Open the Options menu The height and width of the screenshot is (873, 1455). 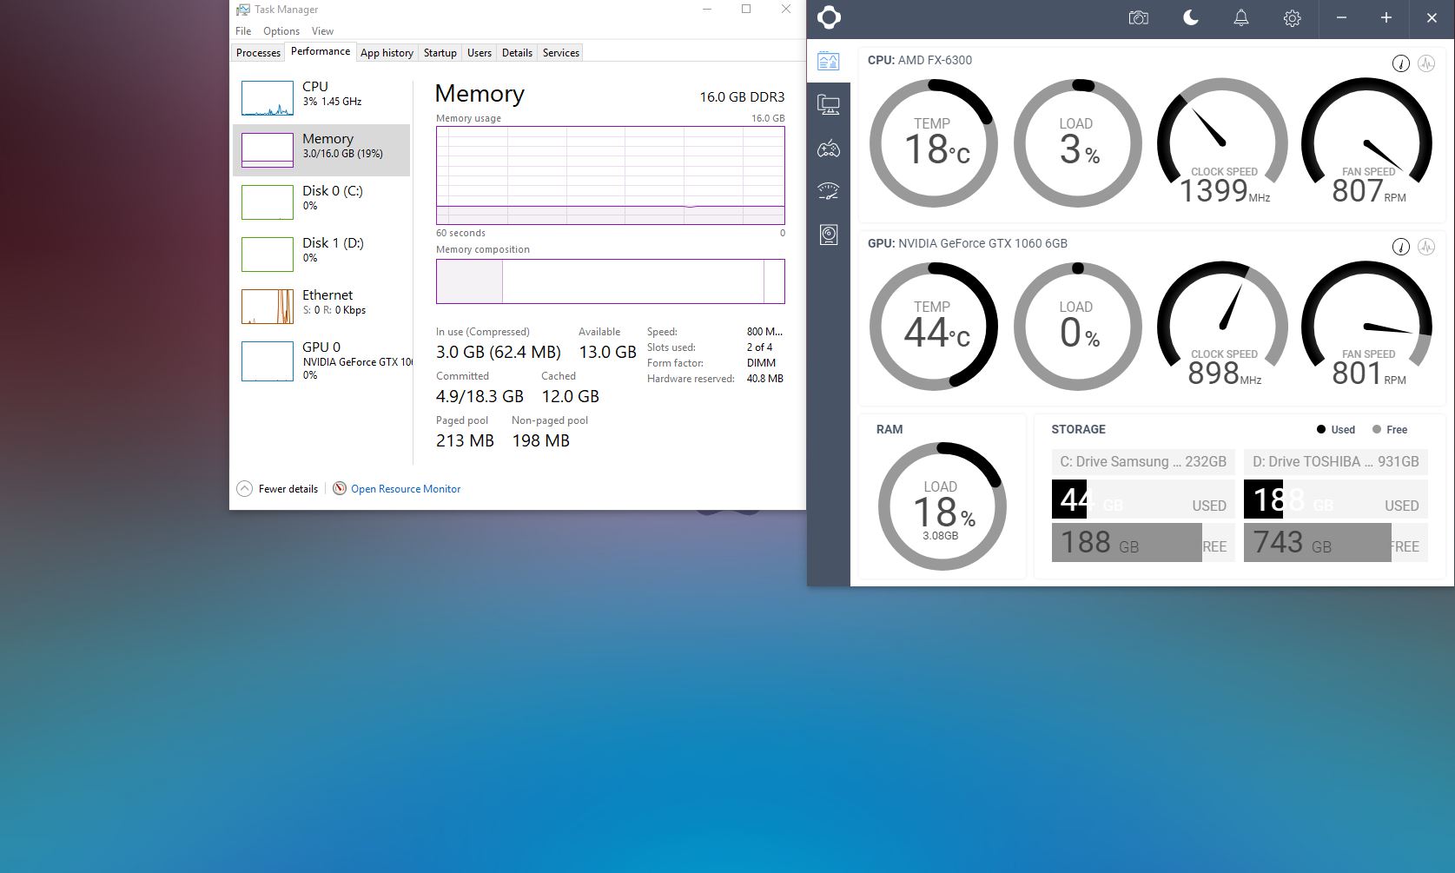coord(281,31)
